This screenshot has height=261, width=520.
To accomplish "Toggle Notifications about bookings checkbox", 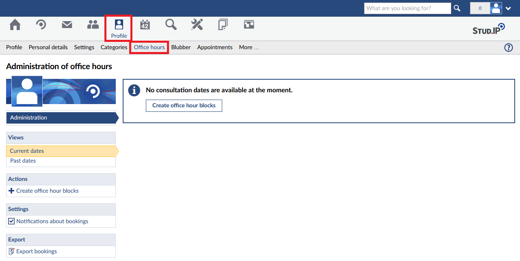I will 11,222.
